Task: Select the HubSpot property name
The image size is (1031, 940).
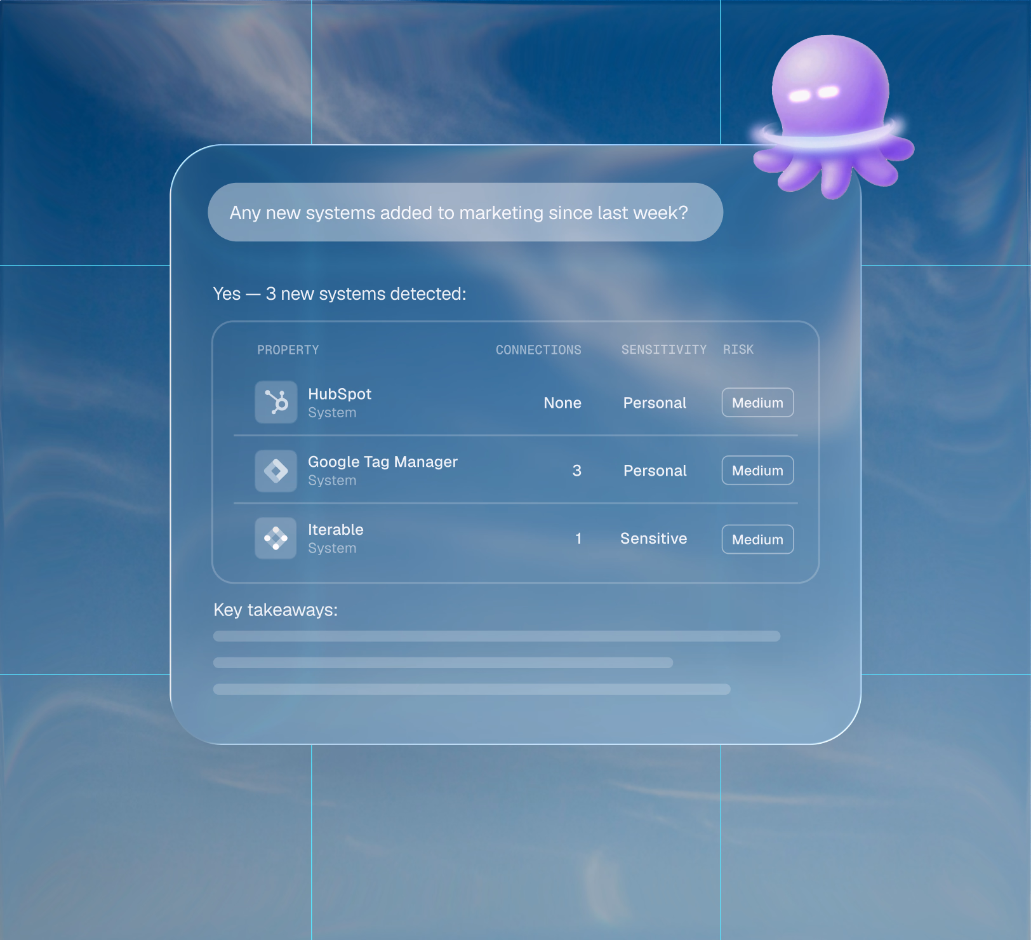Action: [x=340, y=394]
